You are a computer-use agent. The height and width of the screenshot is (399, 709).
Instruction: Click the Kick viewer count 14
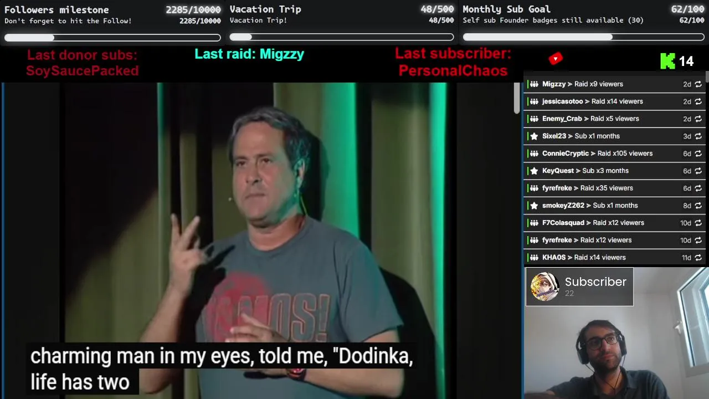(x=686, y=62)
